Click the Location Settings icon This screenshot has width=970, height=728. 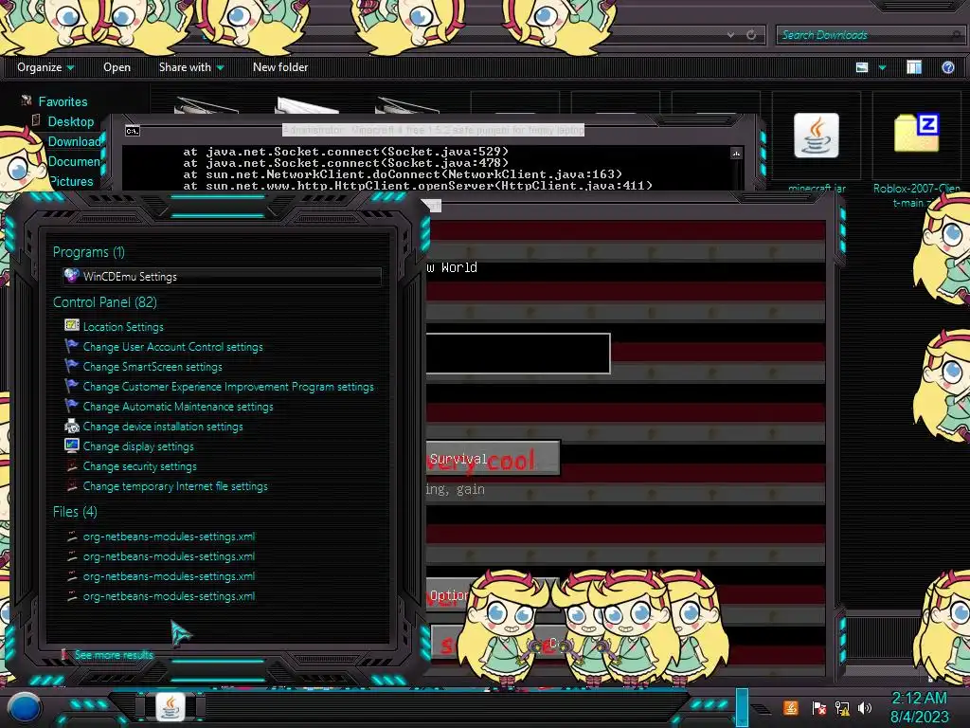click(x=72, y=325)
